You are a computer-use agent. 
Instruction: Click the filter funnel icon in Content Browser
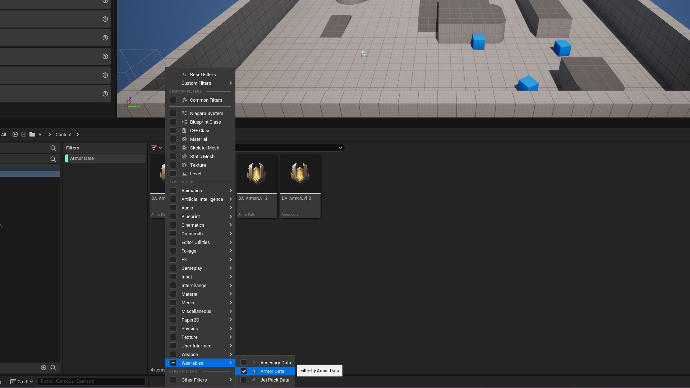click(x=154, y=148)
